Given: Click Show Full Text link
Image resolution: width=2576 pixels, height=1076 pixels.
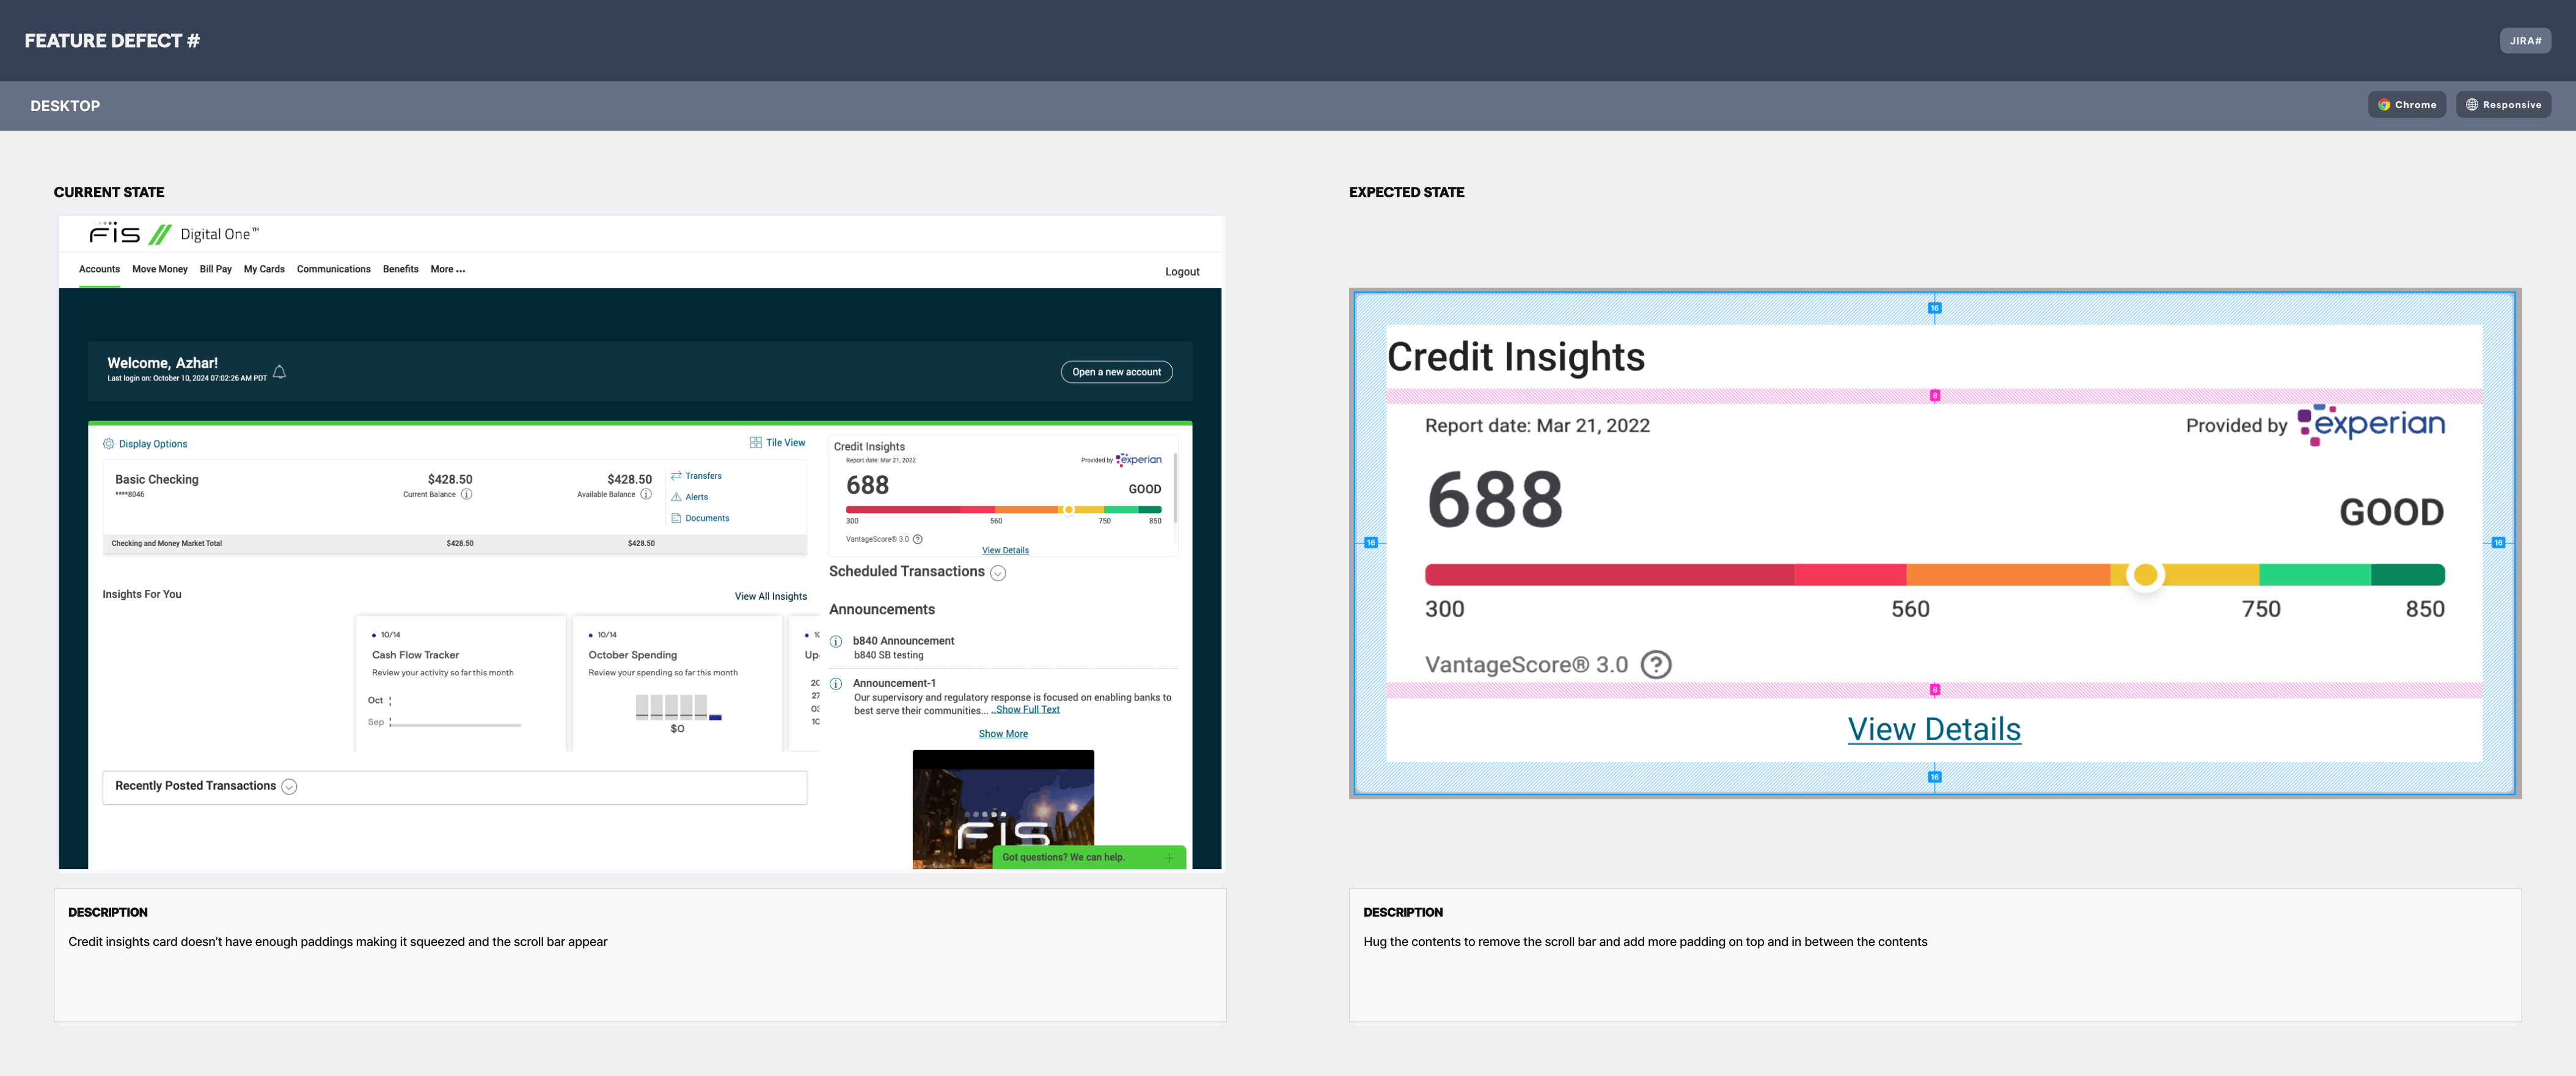Looking at the screenshot, I should click(1027, 710).
